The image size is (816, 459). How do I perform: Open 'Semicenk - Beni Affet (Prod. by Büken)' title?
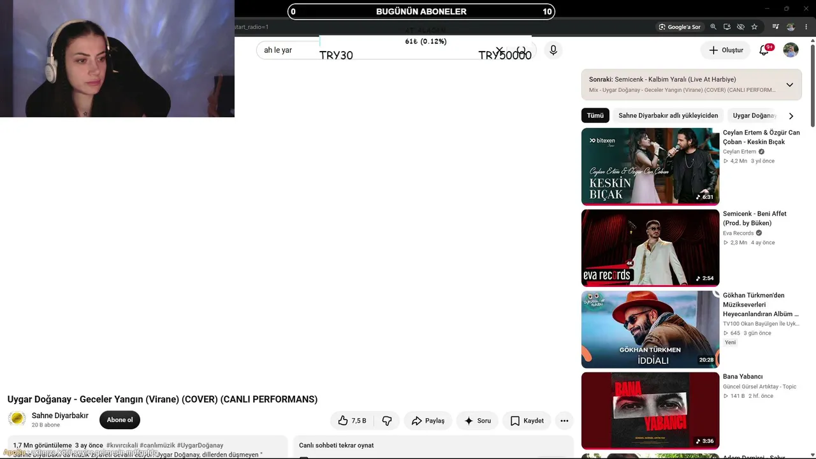pyautogui.click(x=755, y=218)
